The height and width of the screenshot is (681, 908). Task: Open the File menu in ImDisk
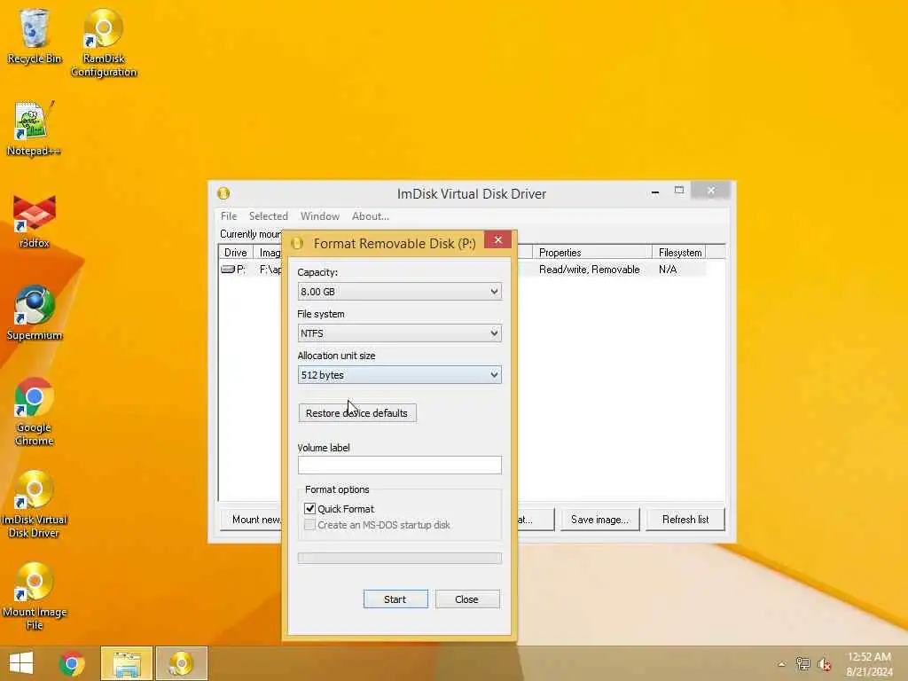tap(229, 216)
